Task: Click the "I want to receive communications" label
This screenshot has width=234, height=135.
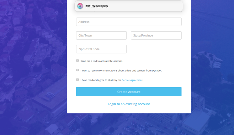Action: (121, 71)
